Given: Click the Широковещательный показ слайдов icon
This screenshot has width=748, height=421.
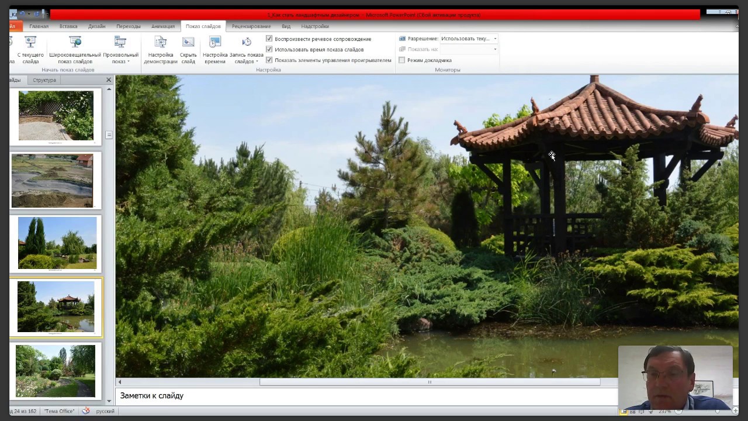Looking at the screenshot, I should click(75, 42).
